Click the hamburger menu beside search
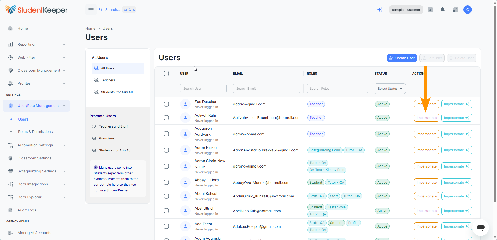The width and height of the screenshot is (497, 240). pos(91,10)
